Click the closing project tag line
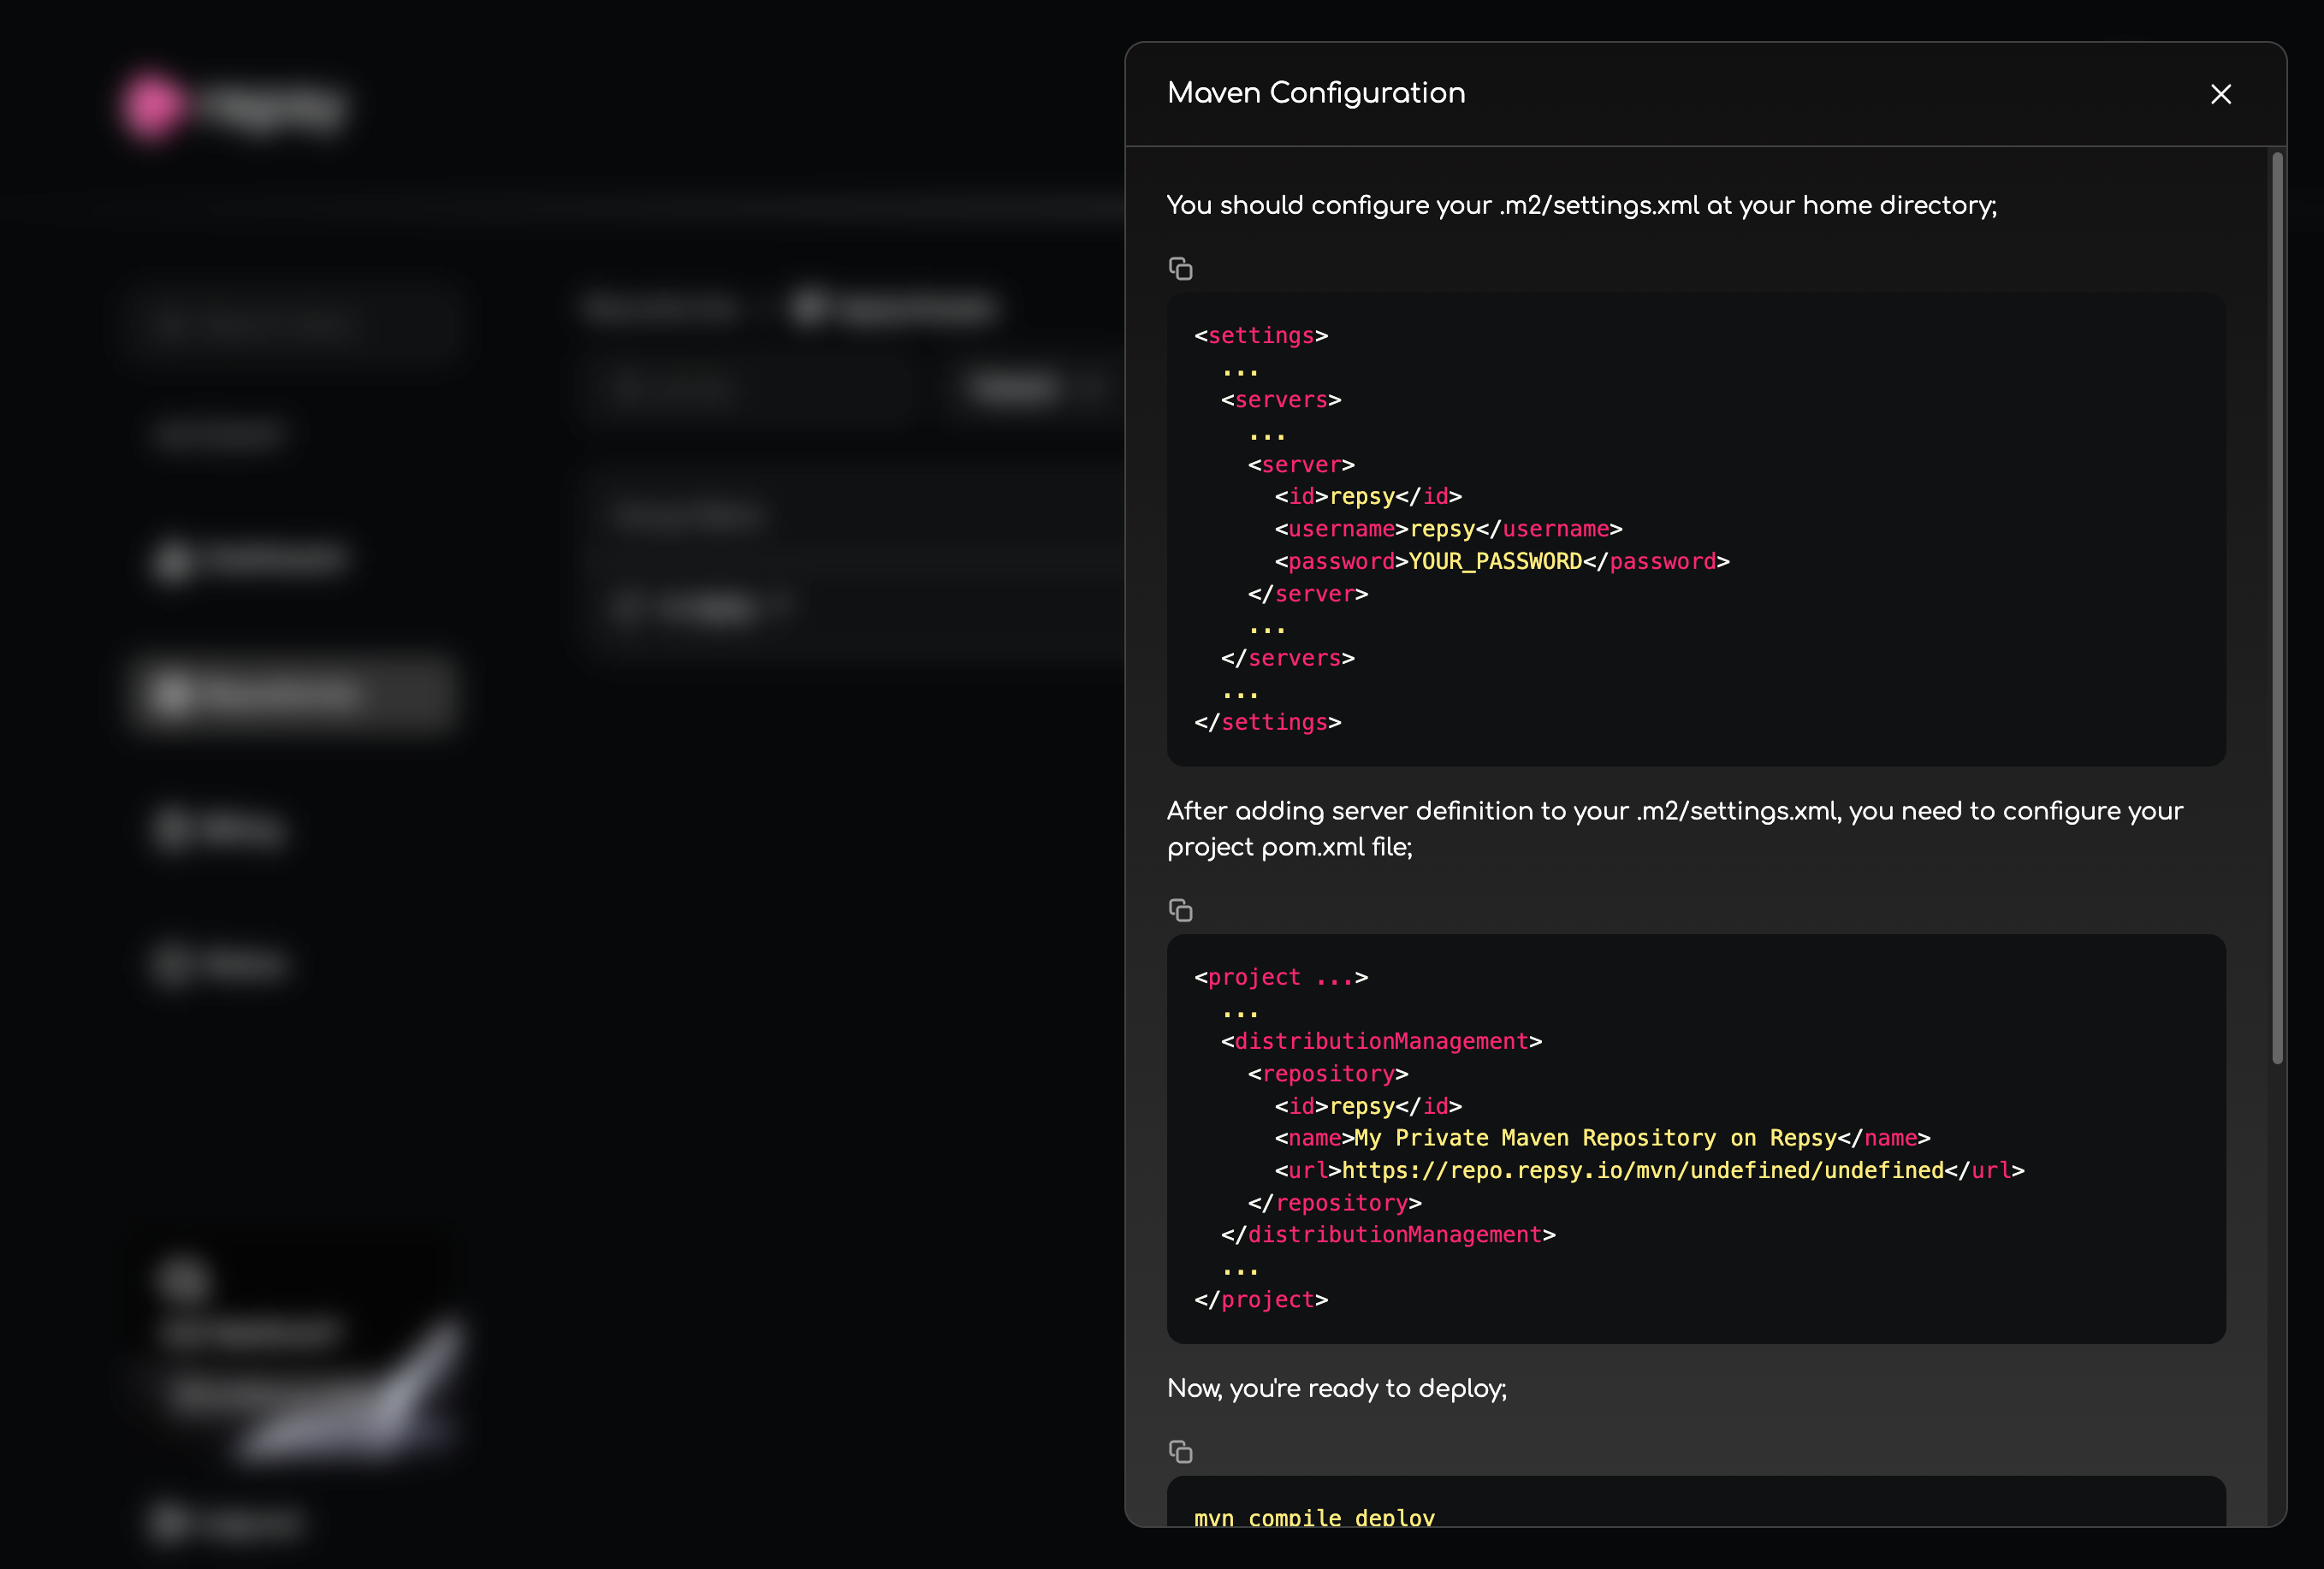This screenshot has width=2324, height=1569. coord(1260,1299)
